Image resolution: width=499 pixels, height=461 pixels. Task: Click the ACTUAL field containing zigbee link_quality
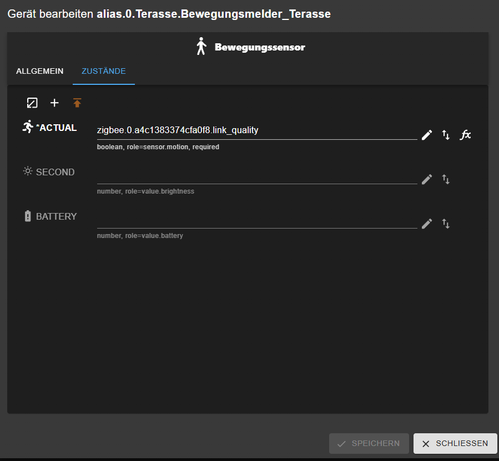256,131
